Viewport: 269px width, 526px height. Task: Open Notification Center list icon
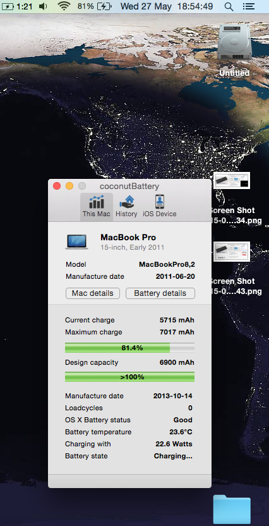click(249, 6)
